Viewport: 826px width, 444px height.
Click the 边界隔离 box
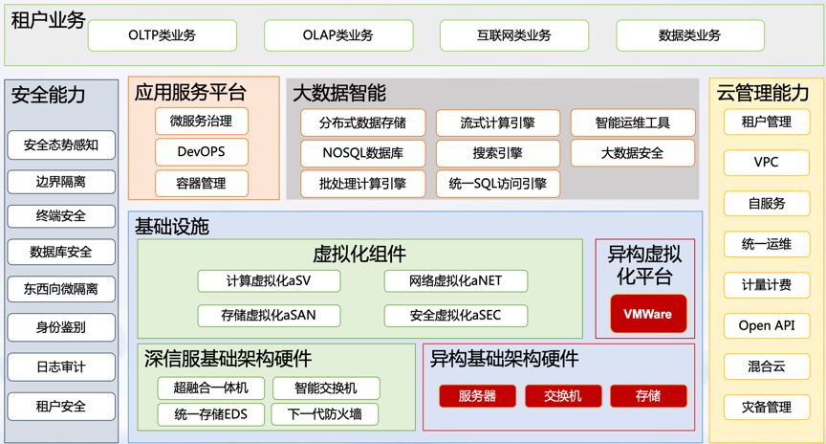[x=61, y=182]
